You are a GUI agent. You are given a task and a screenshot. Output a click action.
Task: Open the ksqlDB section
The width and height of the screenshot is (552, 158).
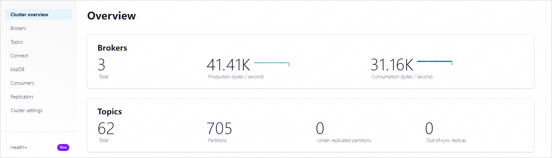18,69
